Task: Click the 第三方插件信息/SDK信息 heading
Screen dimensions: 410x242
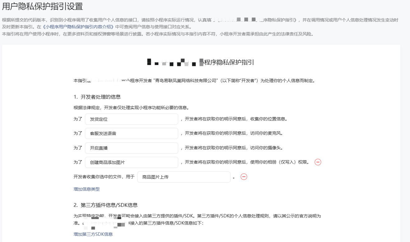Action: pos(106,205)
